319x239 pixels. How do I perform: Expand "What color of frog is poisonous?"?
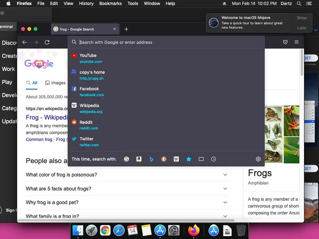(127, 175)
